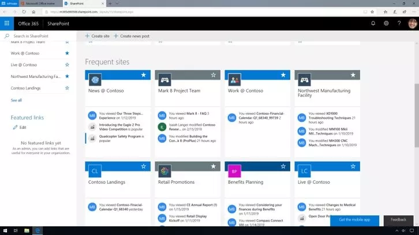Click Isaiah Langer IL avatar in Mark 8 card
The image size is (419, 235).
(x=162, y=127)
